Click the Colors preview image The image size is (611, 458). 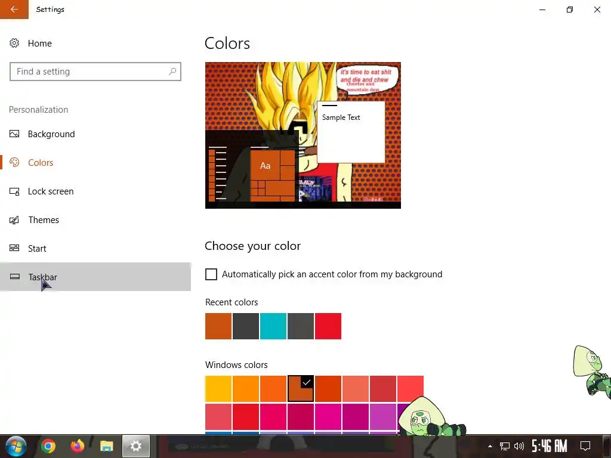(x=303, y=135)
